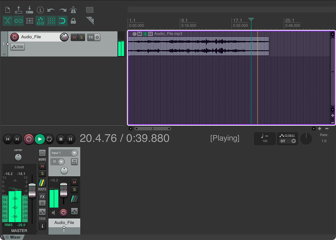Mute the Audio_File.mp3 media item

[139, 34]
